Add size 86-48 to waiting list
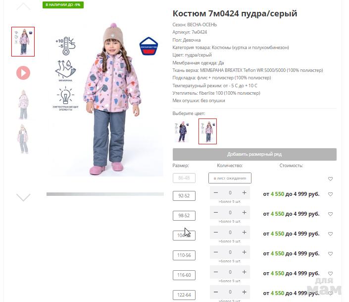This screenshot has width=349, height=302. point(230,178)
